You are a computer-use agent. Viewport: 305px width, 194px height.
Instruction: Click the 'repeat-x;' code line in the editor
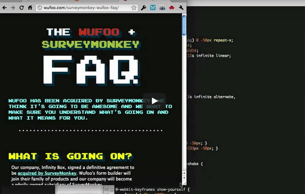tap(210, 40)
